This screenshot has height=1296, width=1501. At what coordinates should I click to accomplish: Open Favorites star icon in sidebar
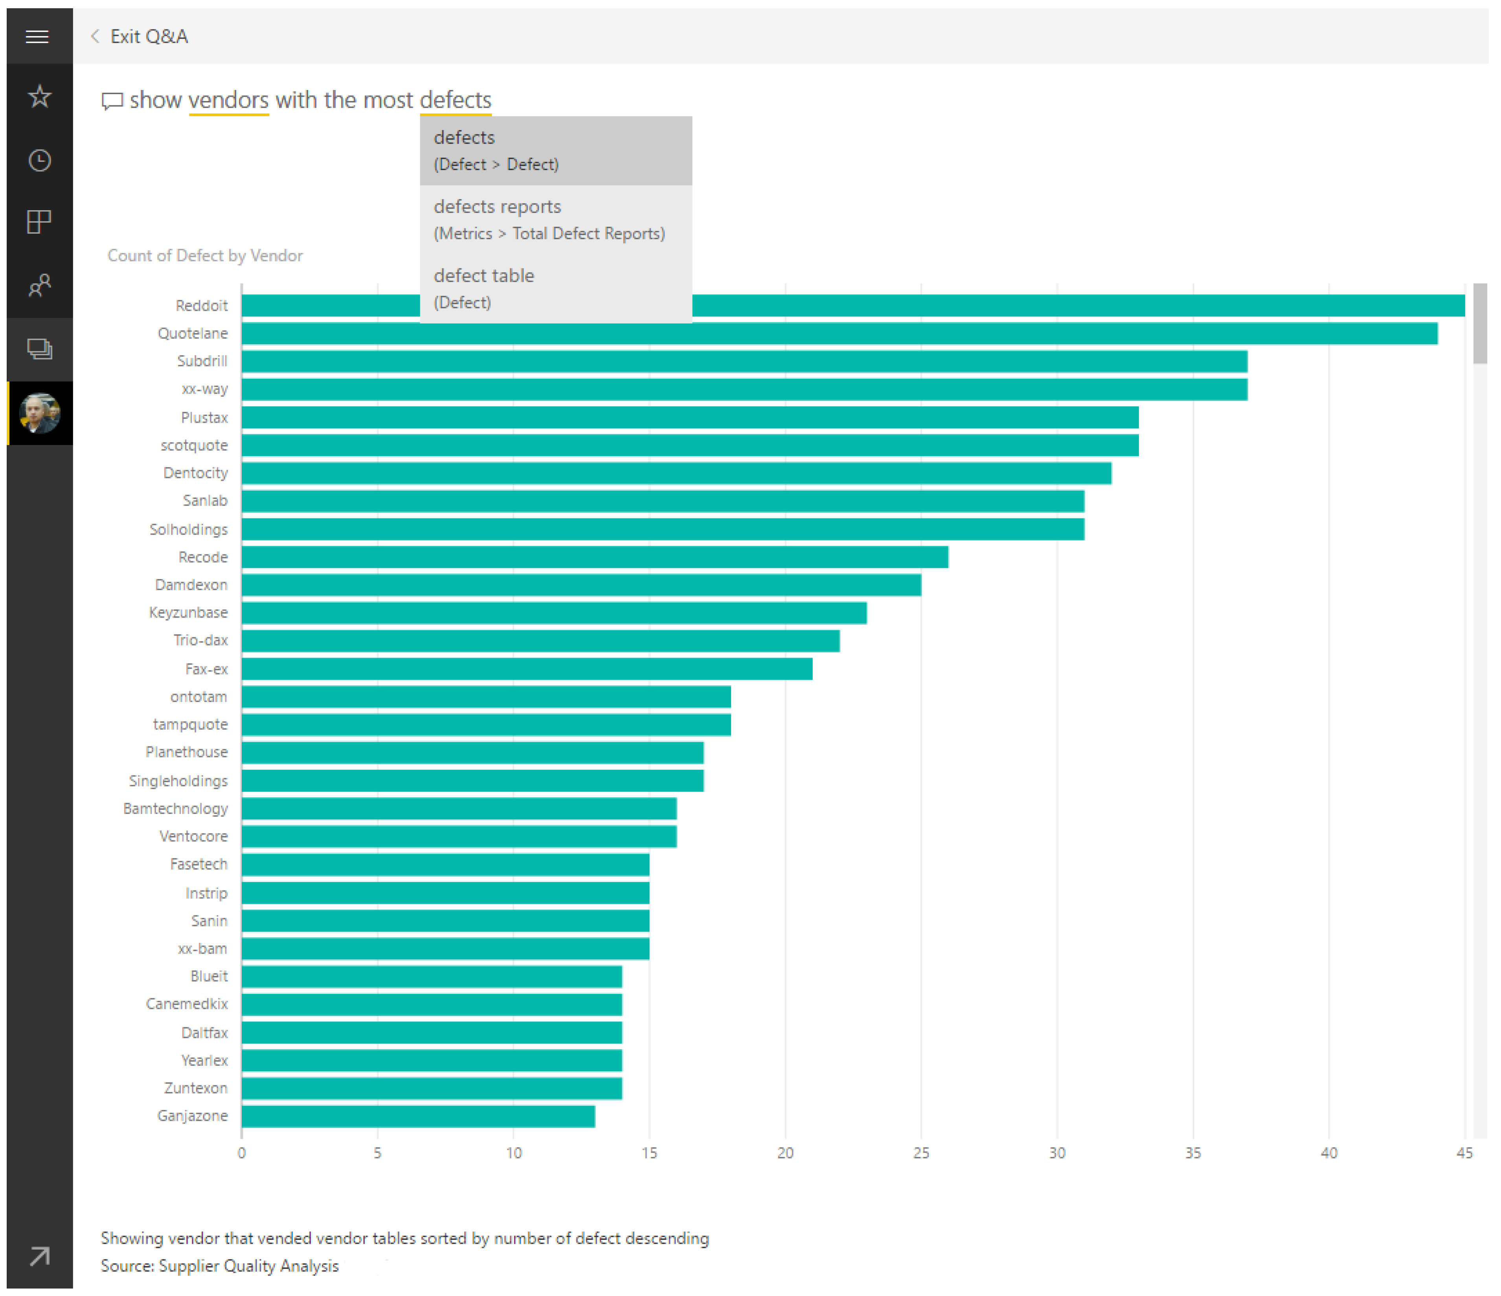click(39, 96)
